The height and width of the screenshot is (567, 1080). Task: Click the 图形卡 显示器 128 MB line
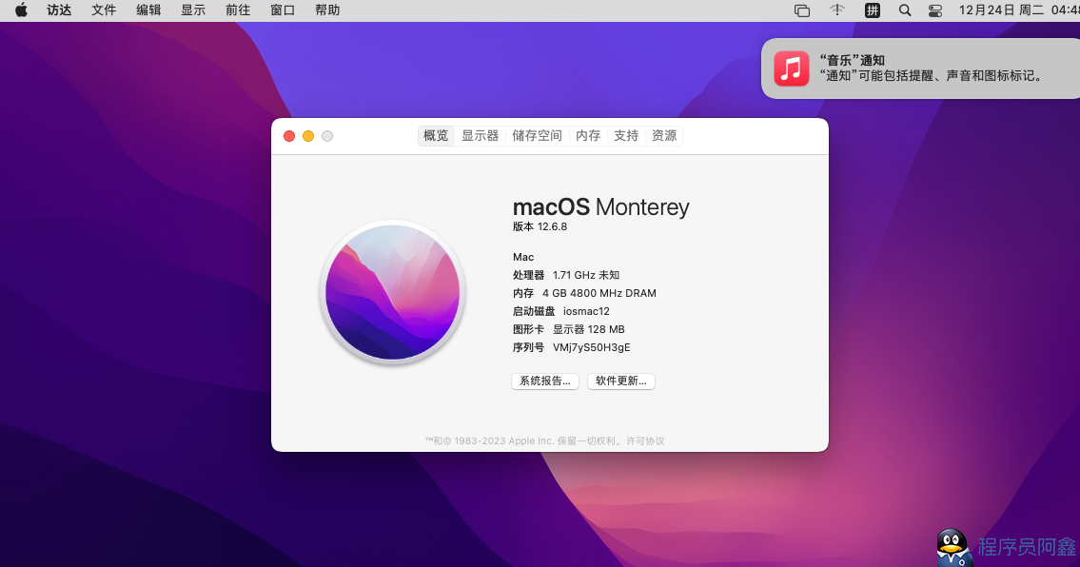[569, 329]
